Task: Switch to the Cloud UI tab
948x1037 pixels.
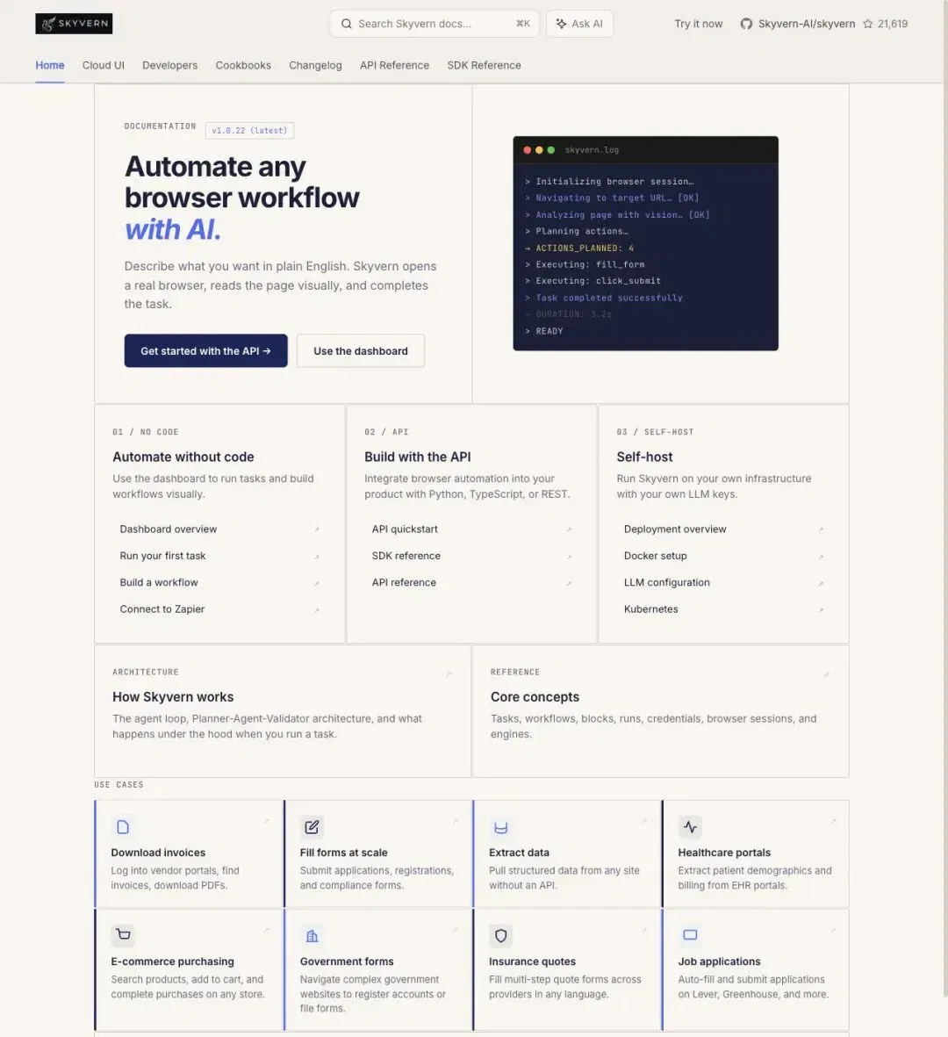Action: click(x=103, y=66)
